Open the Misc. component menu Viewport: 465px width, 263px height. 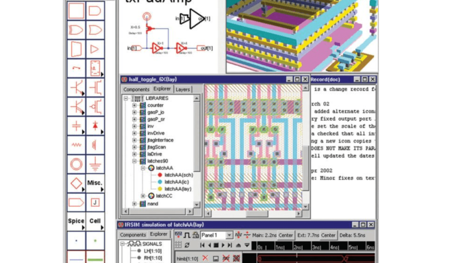[x=95, y=183]
